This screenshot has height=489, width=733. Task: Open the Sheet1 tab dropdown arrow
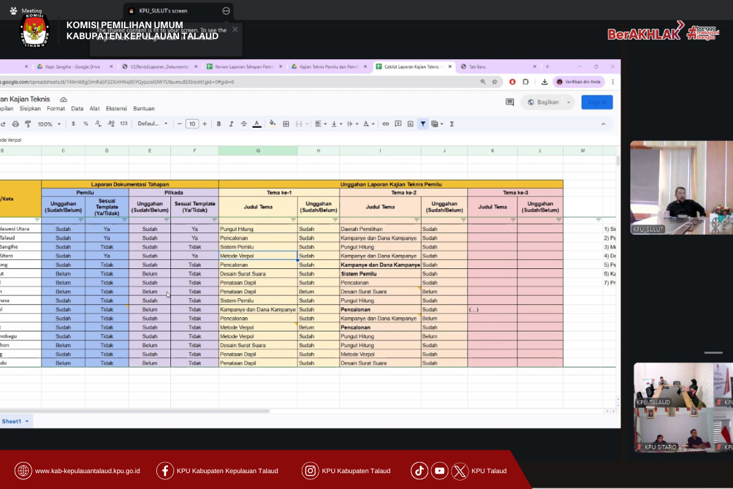tap(27, 421)
